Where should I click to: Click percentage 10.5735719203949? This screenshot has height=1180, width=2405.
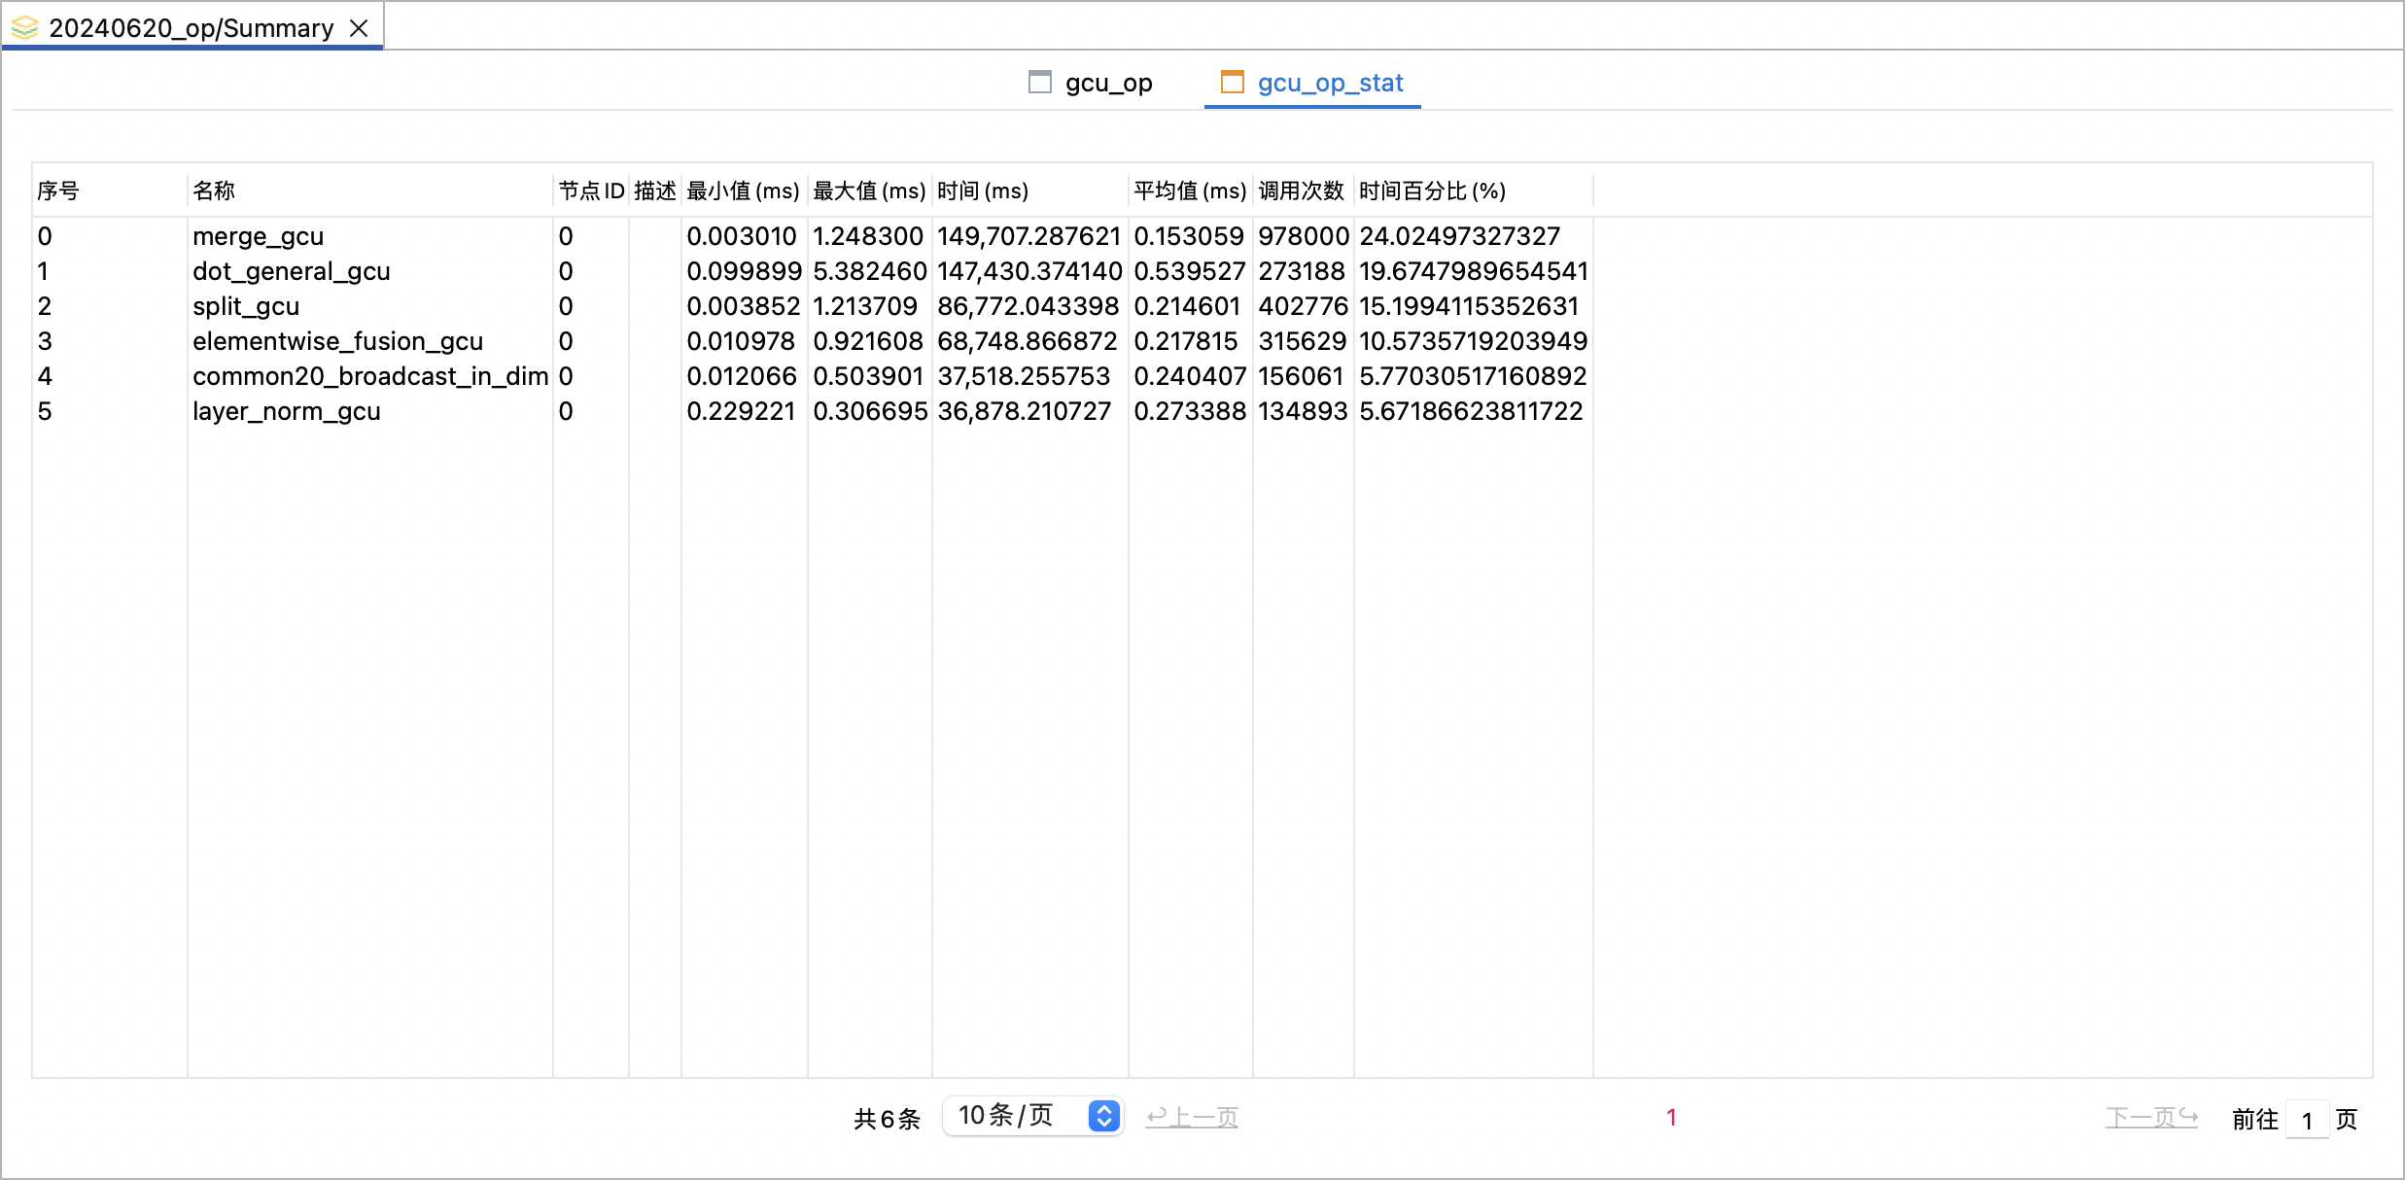click(x=1474, y=341)
